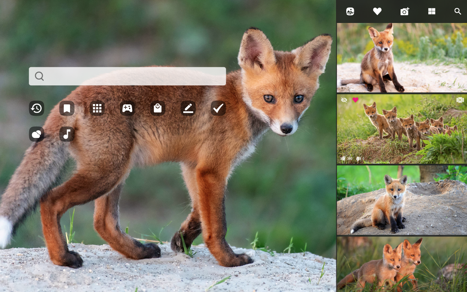This screenshot has height=292, width=467.
Task: Unfavorite the five-cubs wallpaper with pink heart
Action: [x=355, y=100]
